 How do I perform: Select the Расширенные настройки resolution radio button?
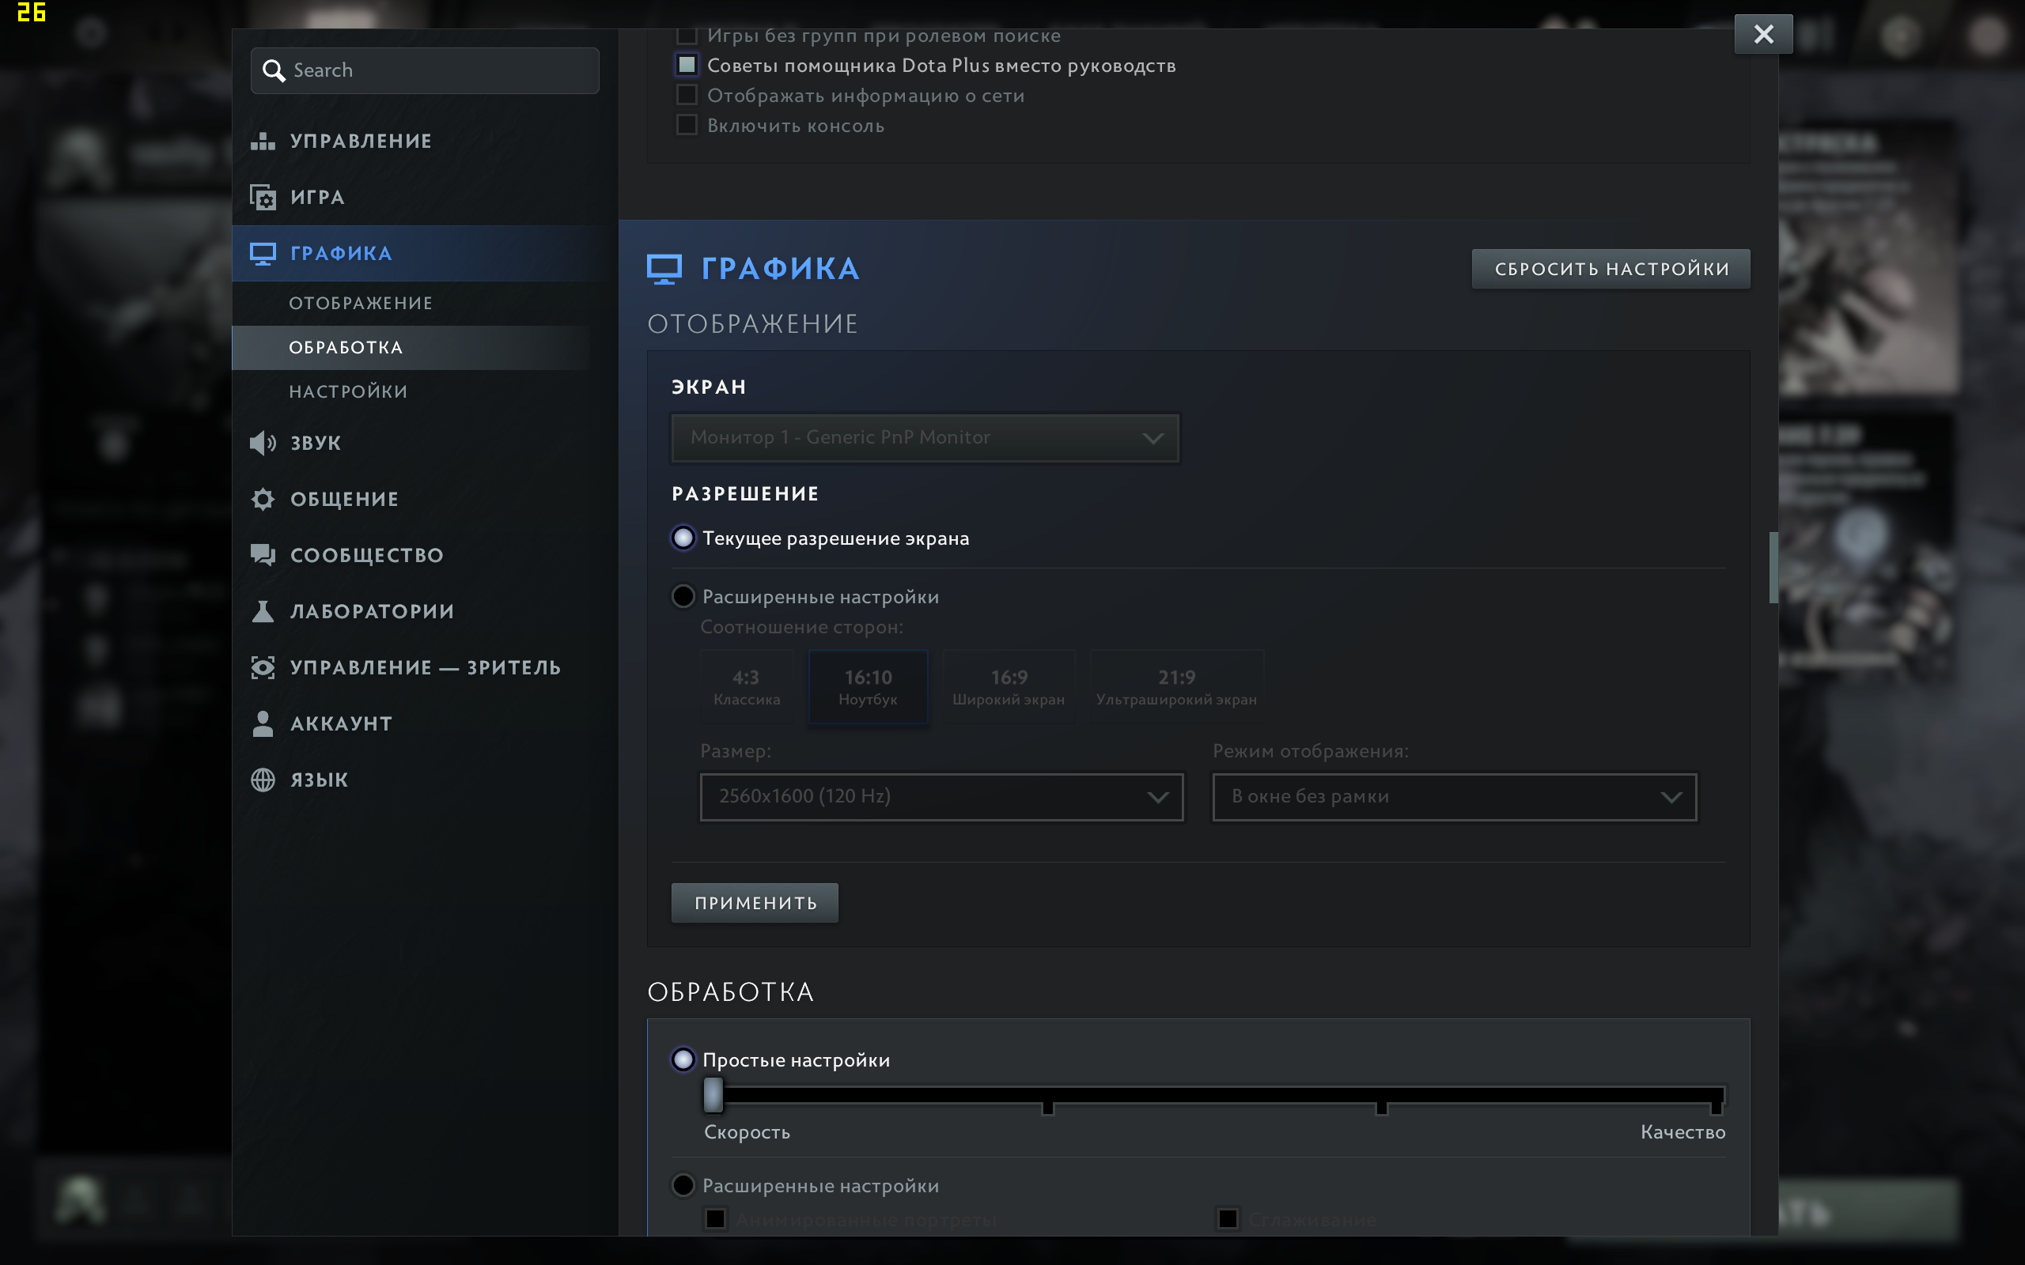683,596
